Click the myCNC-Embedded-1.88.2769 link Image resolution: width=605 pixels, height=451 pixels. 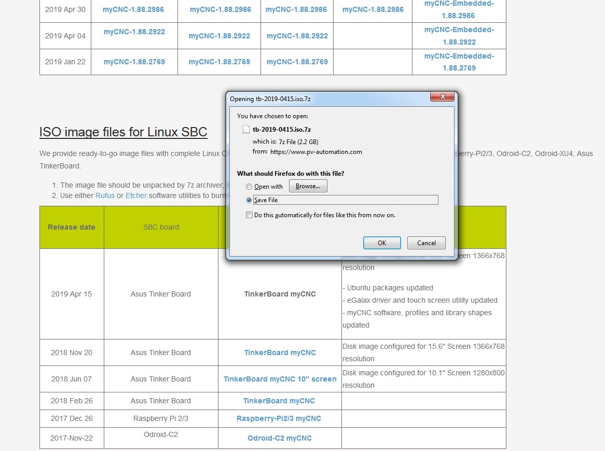pyautogui.click(x=459, y=62)
